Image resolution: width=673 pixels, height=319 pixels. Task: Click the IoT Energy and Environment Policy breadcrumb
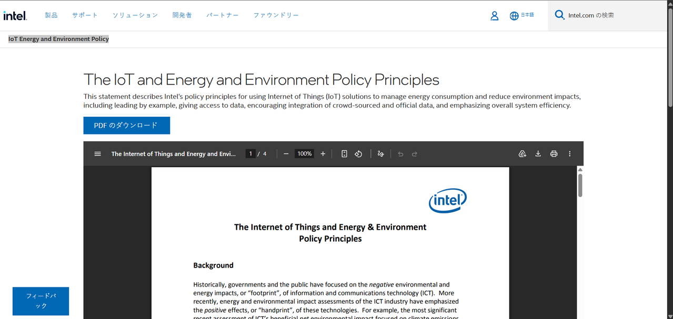coord(58,39)
